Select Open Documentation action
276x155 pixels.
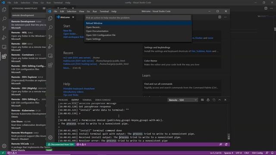pos(138,31)
